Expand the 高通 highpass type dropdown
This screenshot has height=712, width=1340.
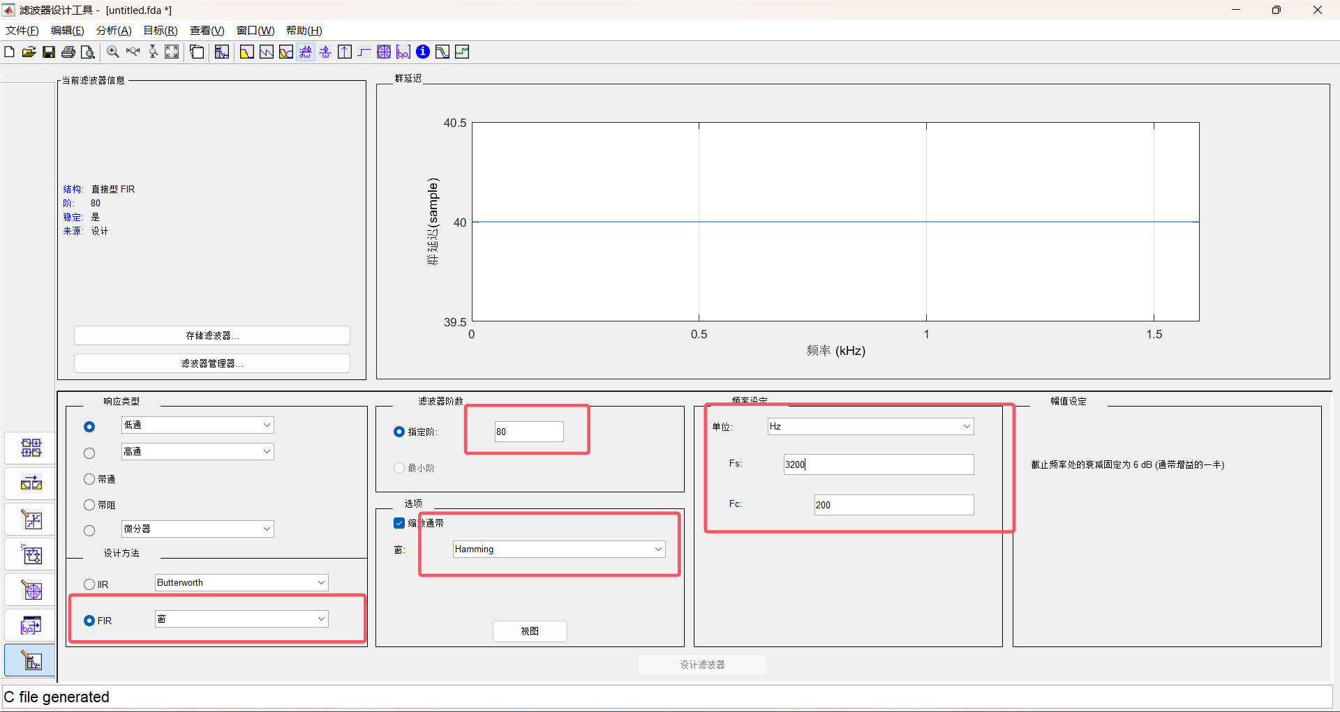[x=198, y=451]
